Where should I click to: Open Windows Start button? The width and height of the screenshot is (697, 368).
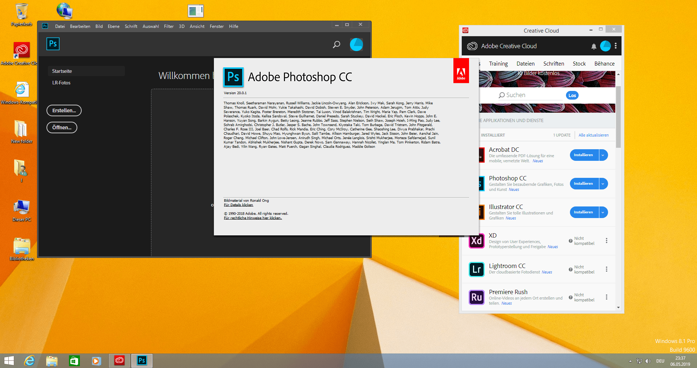tap(9, 361)
